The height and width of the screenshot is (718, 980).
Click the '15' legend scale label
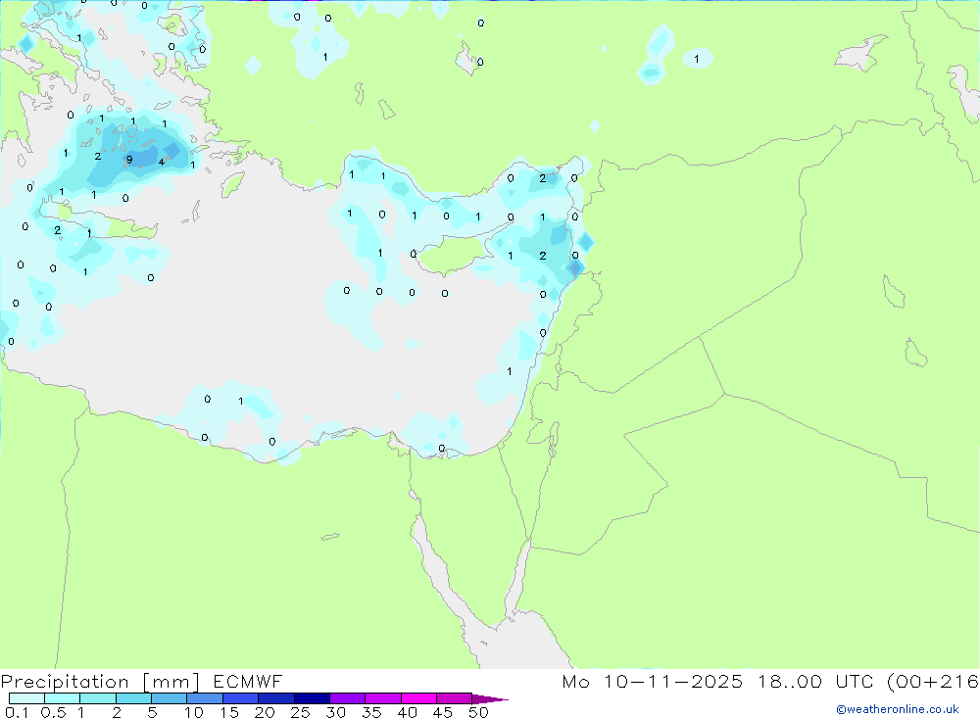click(229, 712)
